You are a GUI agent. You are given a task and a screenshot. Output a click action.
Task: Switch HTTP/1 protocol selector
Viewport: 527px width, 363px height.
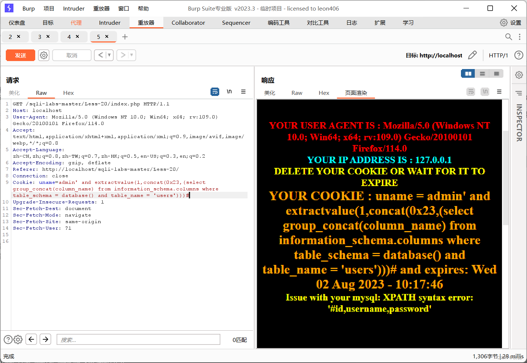(498, 55)
